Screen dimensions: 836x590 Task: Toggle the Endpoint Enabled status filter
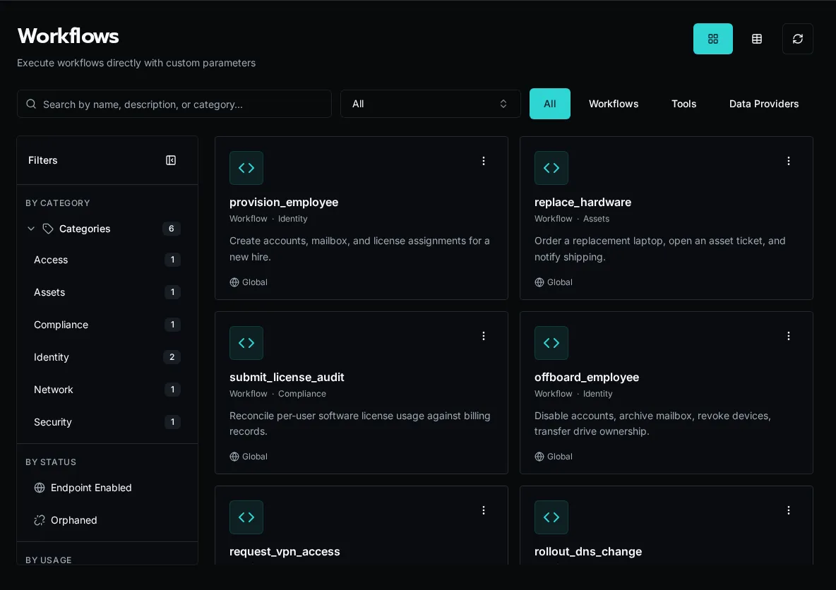click(107, 488)
